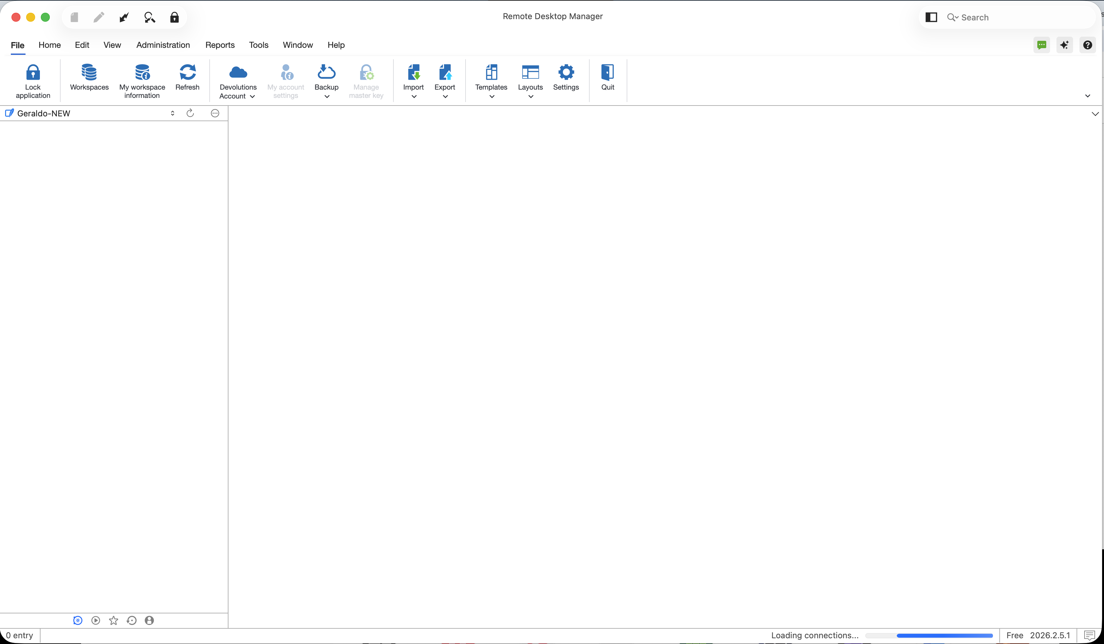Show opened sessions play icon
This screenshot has height=644, width=1104.
tap(96, 620)
